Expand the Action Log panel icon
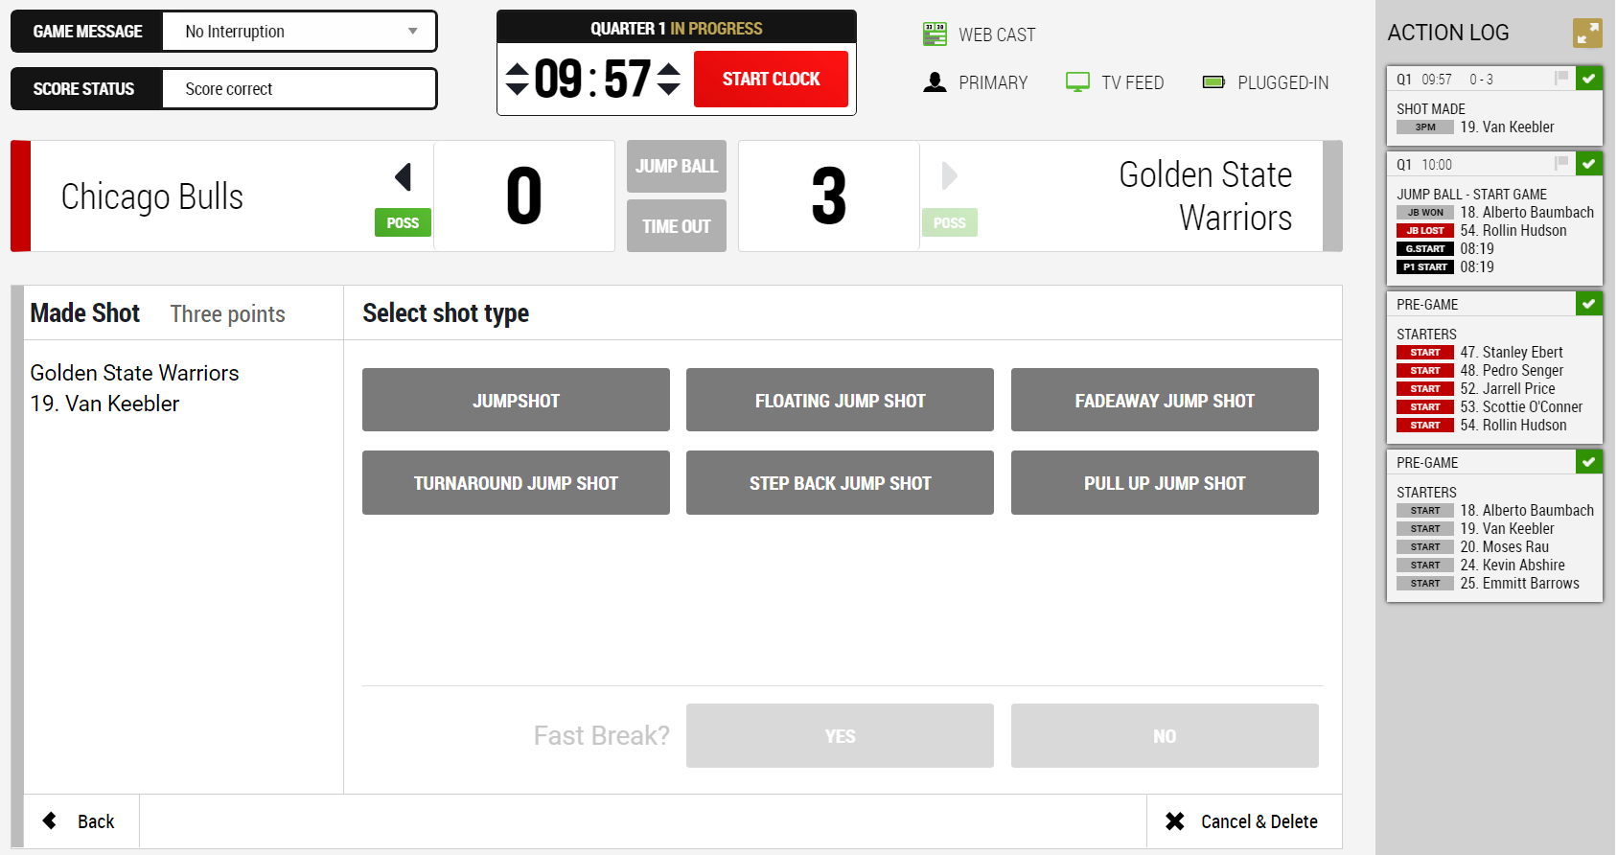The image size is (1617, 855). pos(1587,33)
